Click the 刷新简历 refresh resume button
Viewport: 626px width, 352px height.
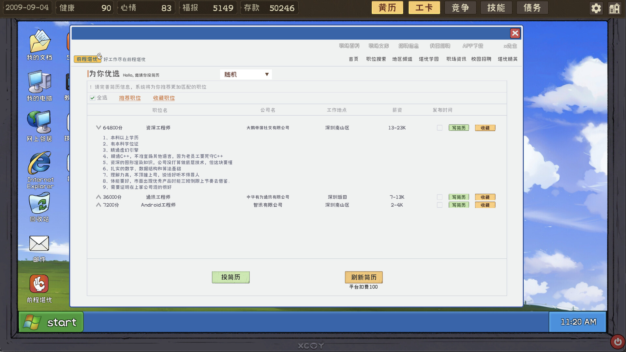coord(364,277)
